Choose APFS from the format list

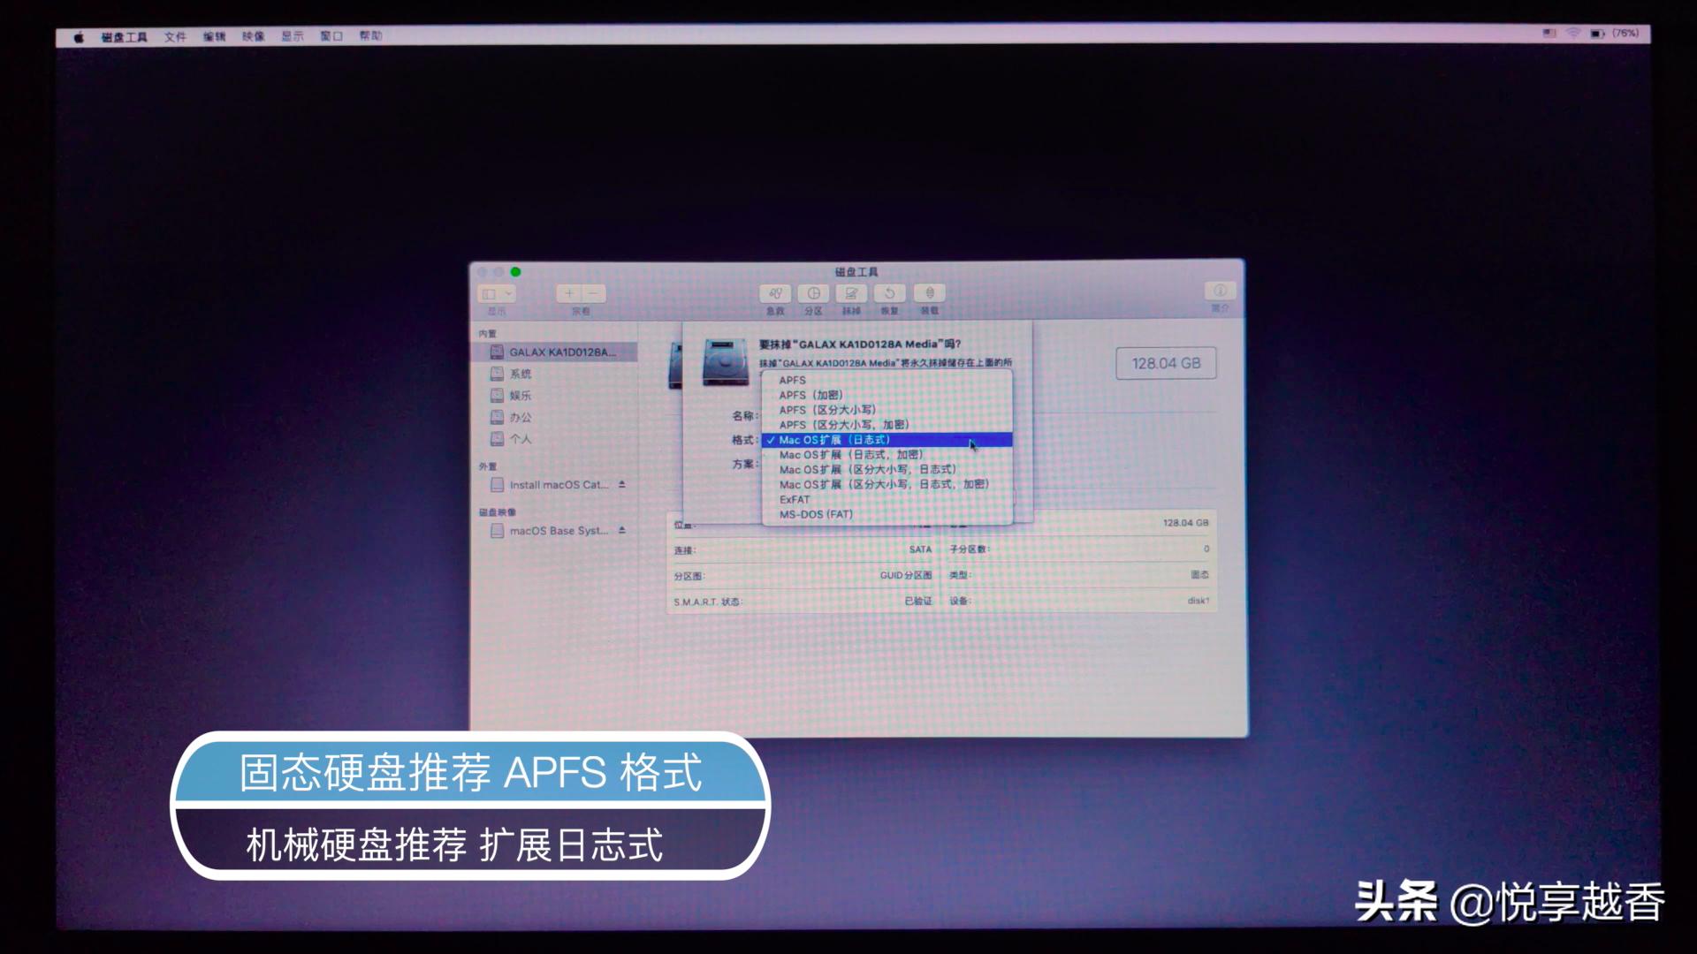tap(793, 380)
